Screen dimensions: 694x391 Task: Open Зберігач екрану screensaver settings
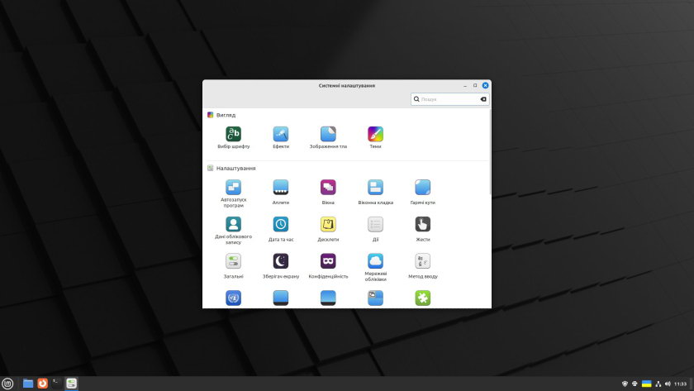point(281,265)
